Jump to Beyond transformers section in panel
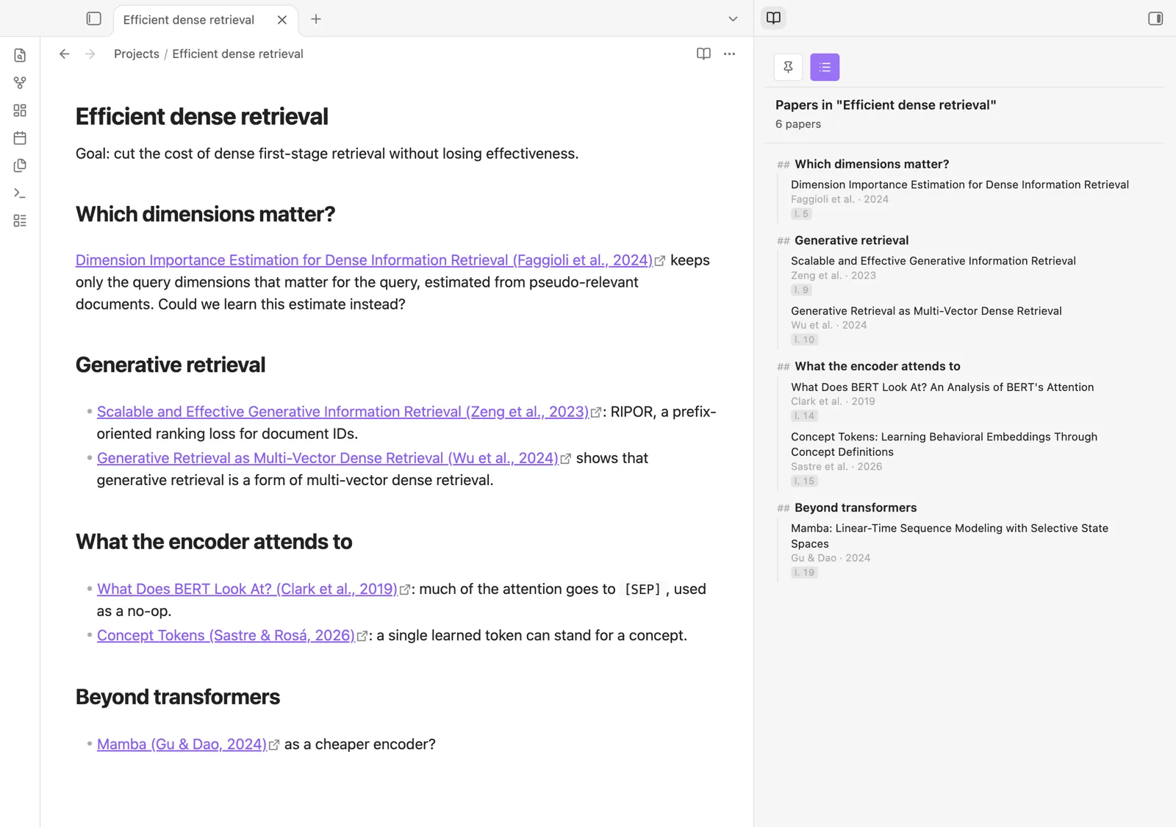 [856, 508]
